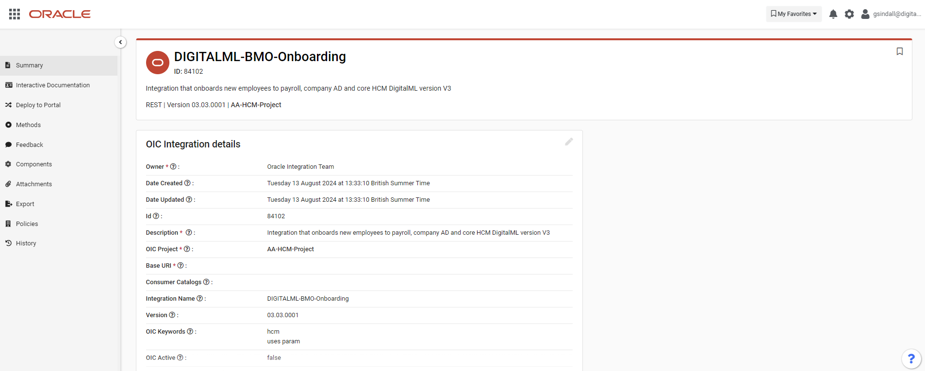Select Summary in the sidebar

click(x=59, y=65)
